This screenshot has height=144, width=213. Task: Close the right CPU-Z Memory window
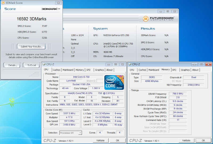pos(208,64)
